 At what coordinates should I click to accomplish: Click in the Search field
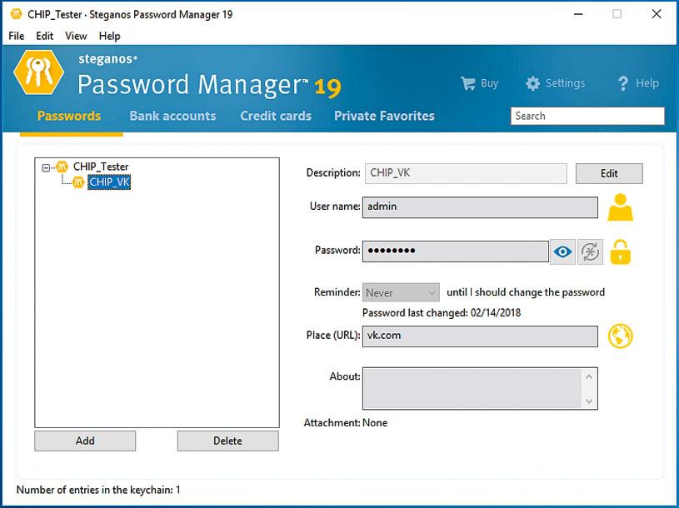pyautogui.click(x=587, y=116)
